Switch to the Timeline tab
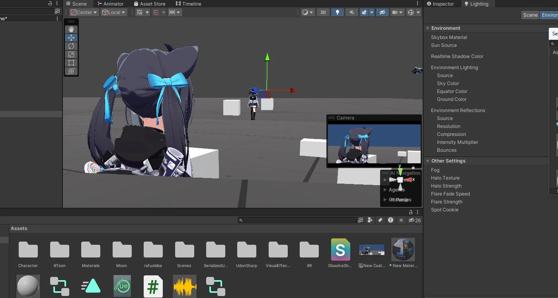 pos(188,4)
